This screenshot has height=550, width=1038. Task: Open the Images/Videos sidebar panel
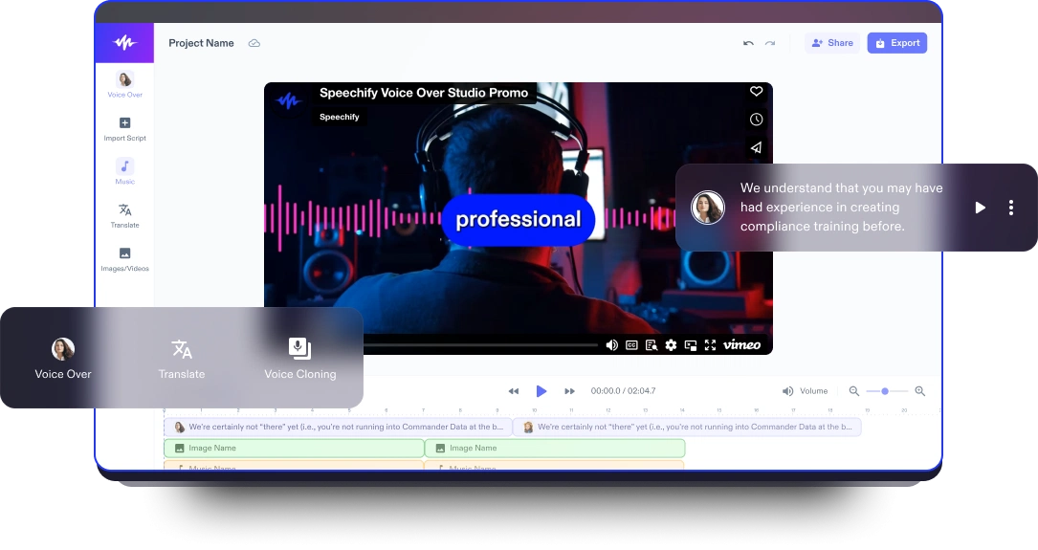click(x=124, y=259)
